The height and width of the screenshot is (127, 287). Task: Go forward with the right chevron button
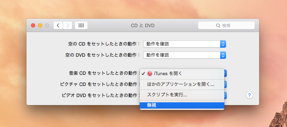68,25
